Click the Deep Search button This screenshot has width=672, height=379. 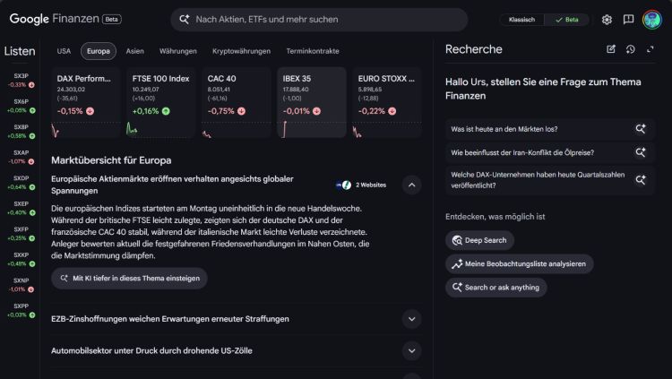pos(479,240)
